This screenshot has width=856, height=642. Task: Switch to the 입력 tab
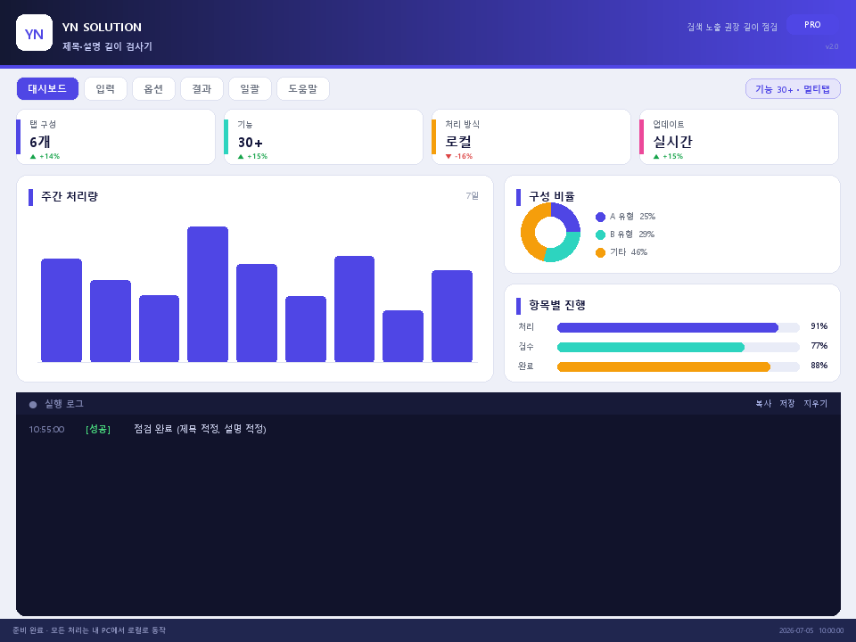coord(105,89)
